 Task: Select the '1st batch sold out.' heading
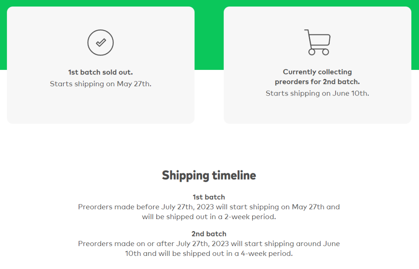tap(100, 72)
